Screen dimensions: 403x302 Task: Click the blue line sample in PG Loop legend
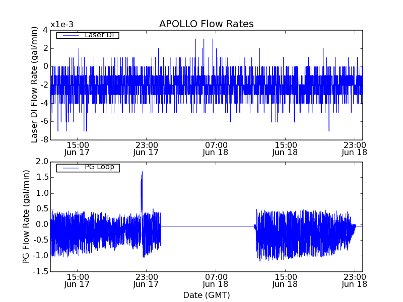tap(70, 168)
